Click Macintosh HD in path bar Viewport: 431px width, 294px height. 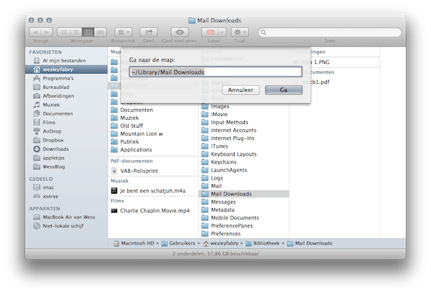(x=134, y=243)
